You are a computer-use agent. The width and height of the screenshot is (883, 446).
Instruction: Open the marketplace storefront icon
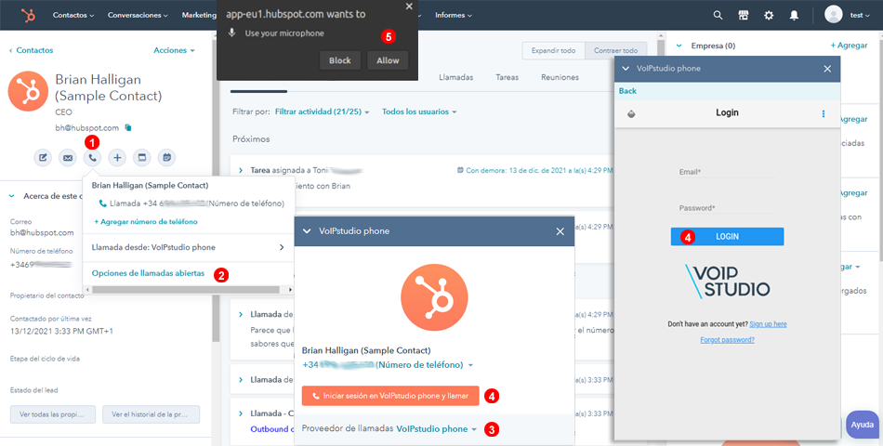coord(744,15)
